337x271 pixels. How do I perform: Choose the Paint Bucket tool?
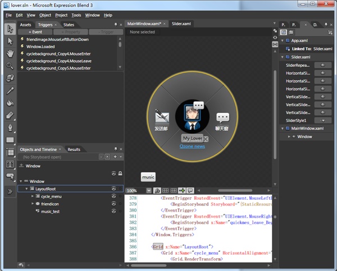click(x=10, y=103)
